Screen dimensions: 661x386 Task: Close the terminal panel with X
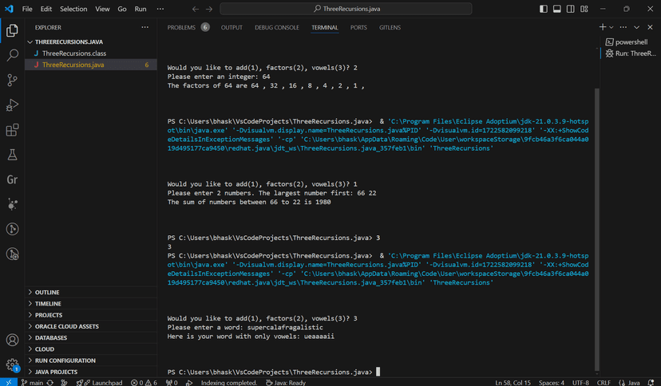tap(650, 27)
